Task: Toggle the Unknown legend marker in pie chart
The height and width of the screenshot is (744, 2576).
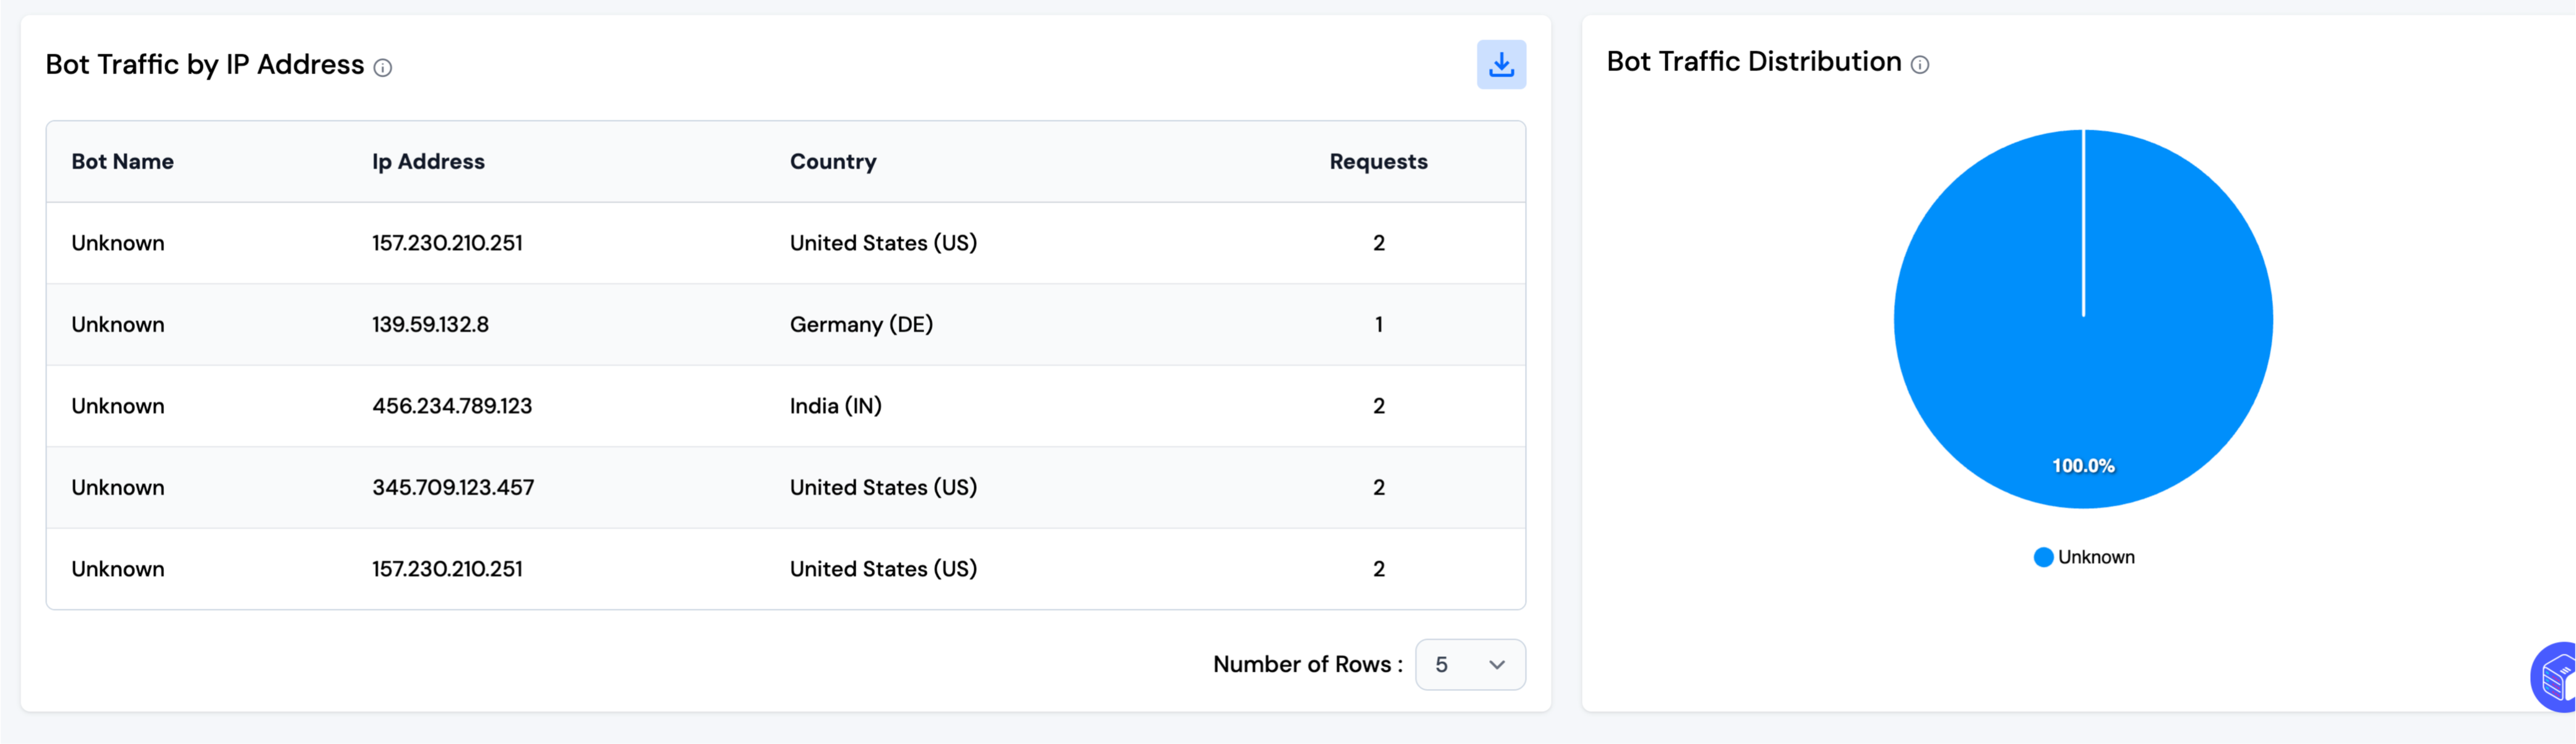Action: coord(2043,557)
